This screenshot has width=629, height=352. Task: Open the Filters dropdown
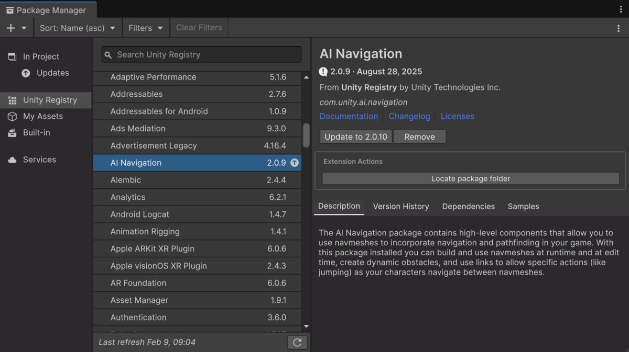click(x=146, y=28)
